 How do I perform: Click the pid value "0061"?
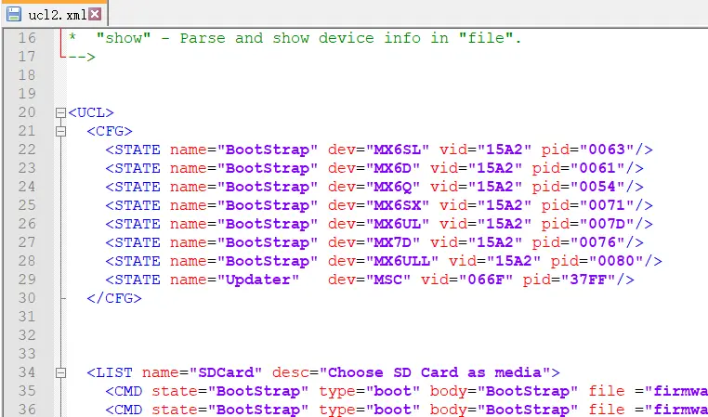pos(597,168)
